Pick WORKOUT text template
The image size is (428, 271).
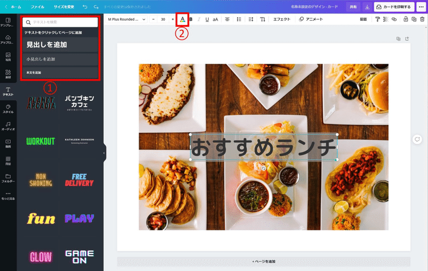41,141
